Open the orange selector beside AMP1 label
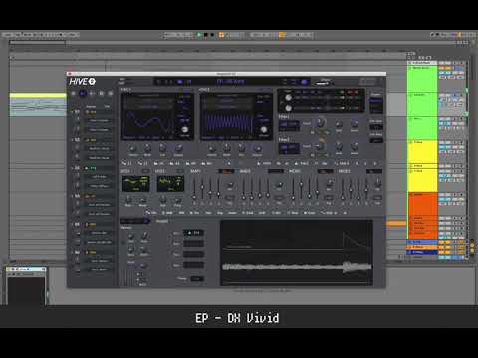Viewport: 478px width, 358px height. point(226,171)
